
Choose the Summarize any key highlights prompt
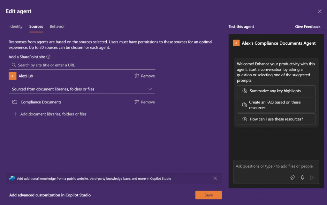(x=276, y=91)
